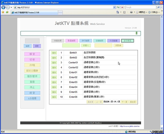Open the recent pages dropdown arrow
Viewport: 164px width, 134px height.
click(11, 7)
